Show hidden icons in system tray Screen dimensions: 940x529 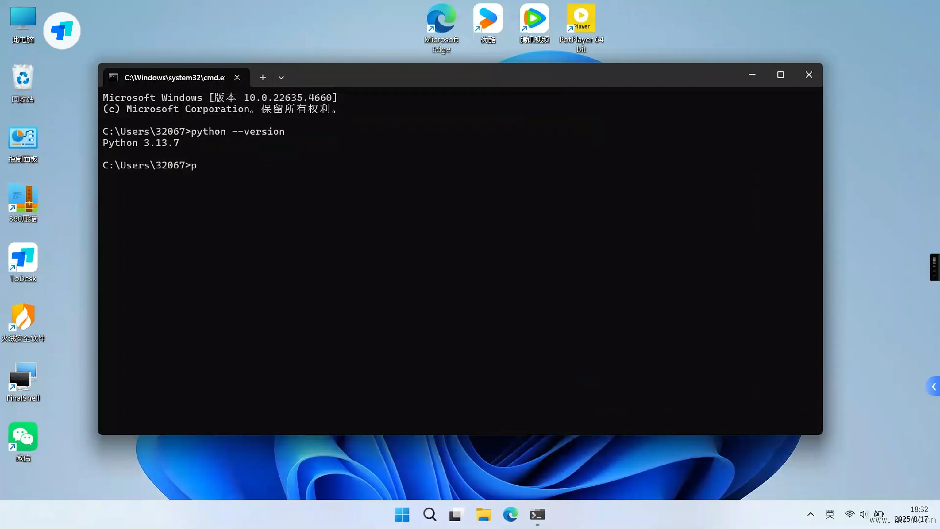click(x=811, y=514)
